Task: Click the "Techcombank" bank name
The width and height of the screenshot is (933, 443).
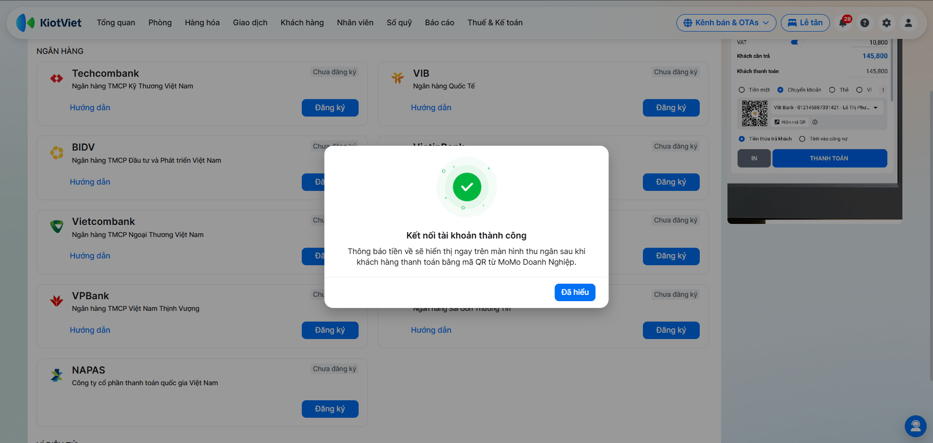Action: click(x=105, y=73)
